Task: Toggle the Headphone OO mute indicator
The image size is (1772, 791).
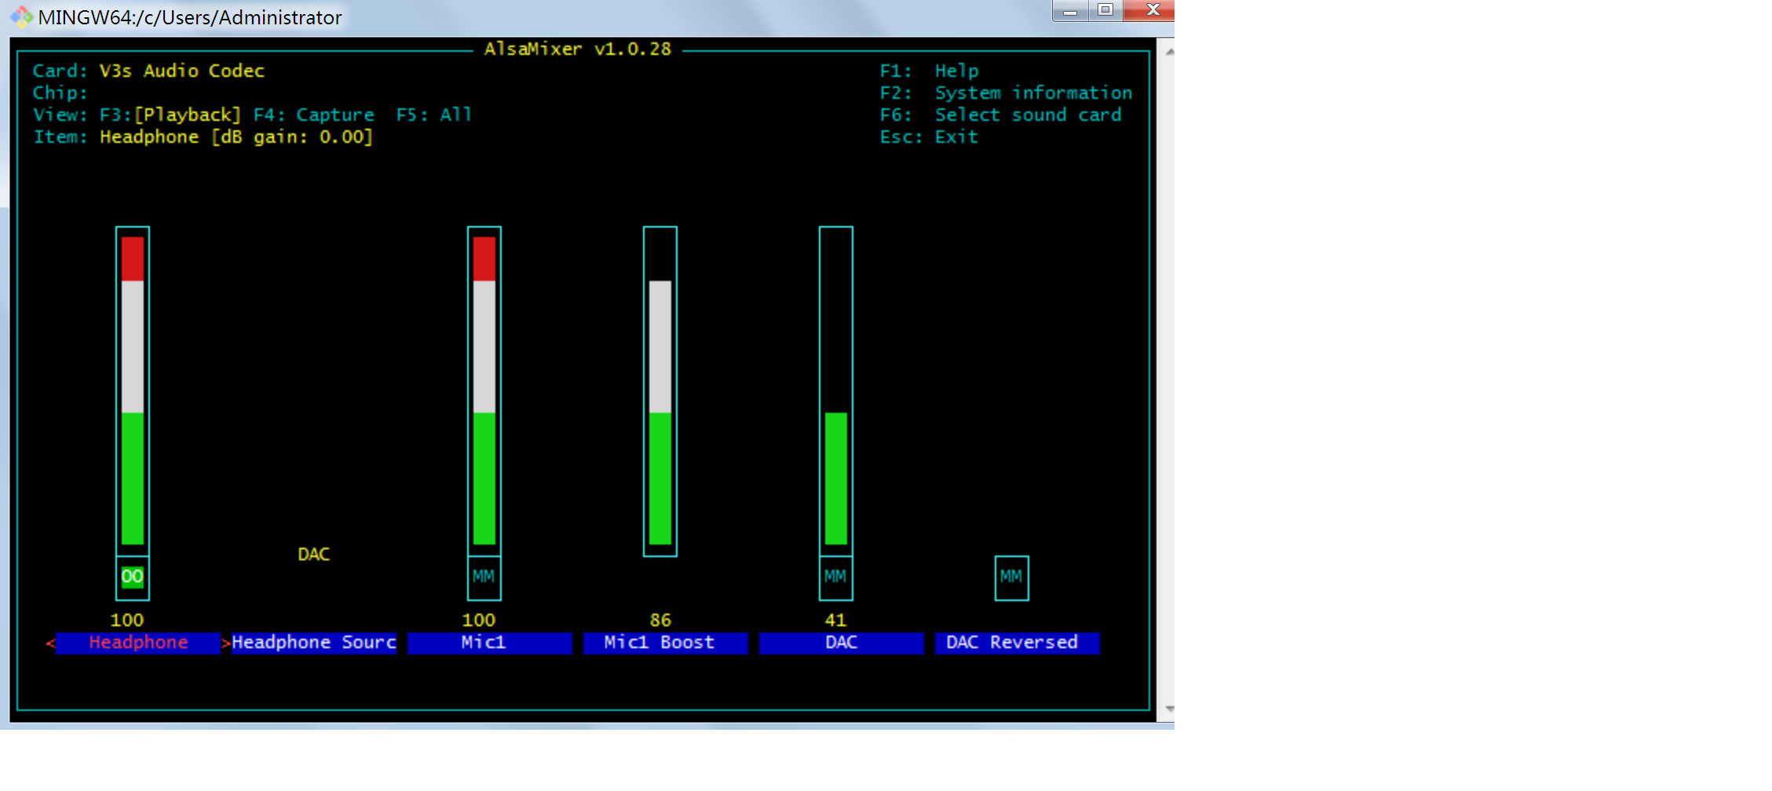Action: coord(132,577)
